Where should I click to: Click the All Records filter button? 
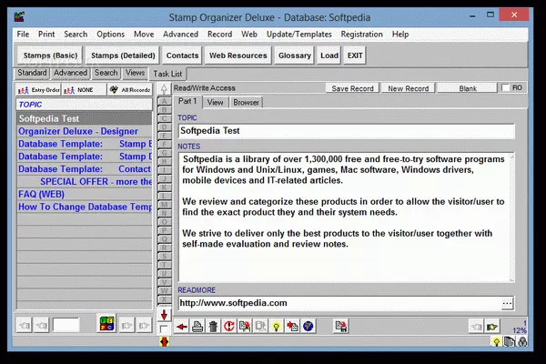click(129, 89)
